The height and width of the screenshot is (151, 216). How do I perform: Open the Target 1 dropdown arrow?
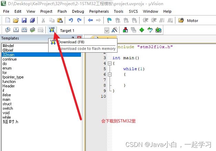[107, 31]
